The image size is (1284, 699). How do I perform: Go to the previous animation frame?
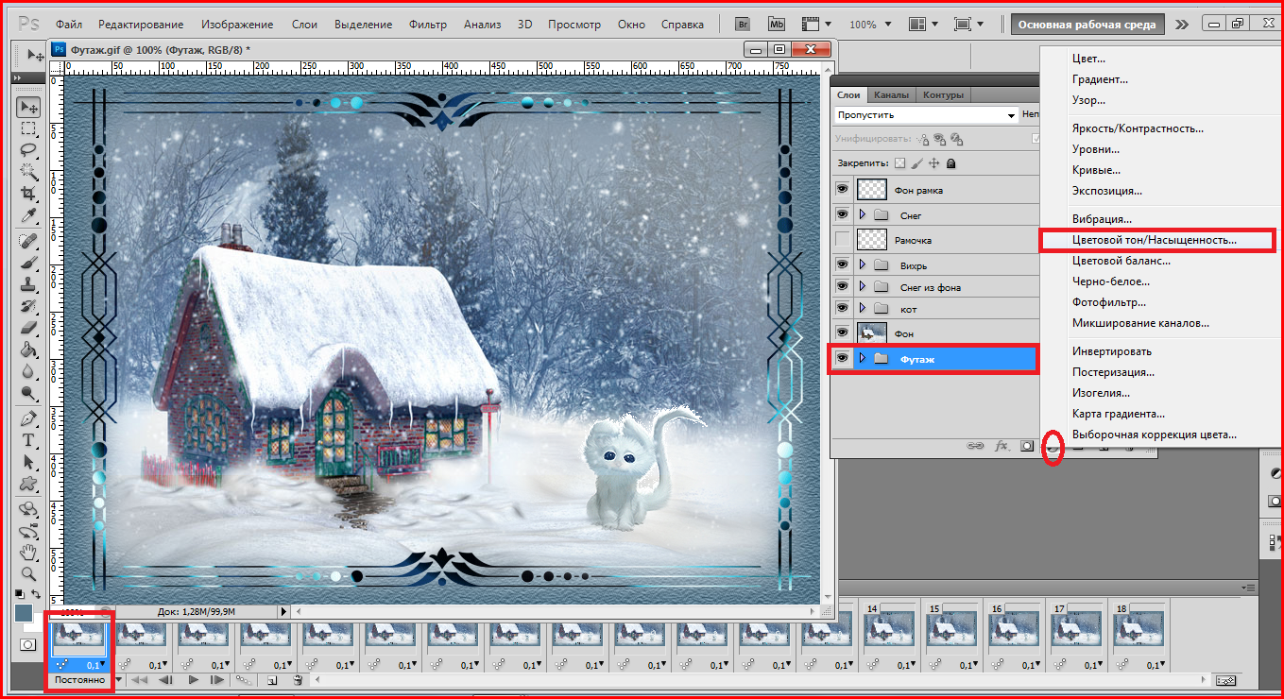[x=166, y=680]
